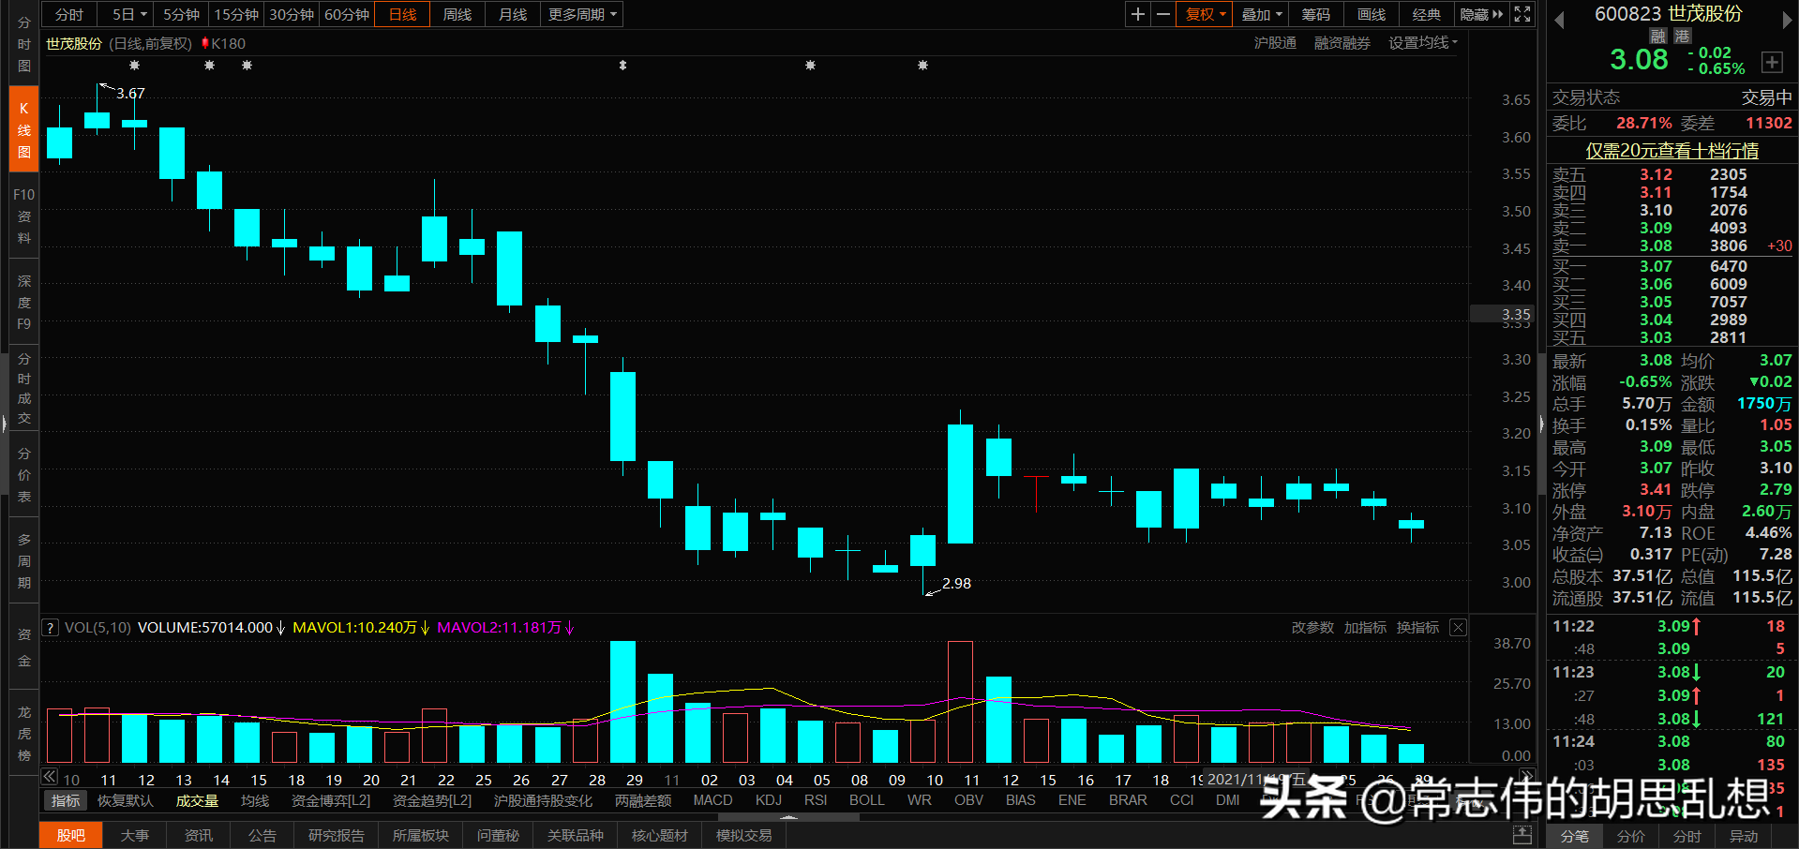Activate the 画线 drawing tool
Screen dimensions: 1799x849
click(1370, 14)
